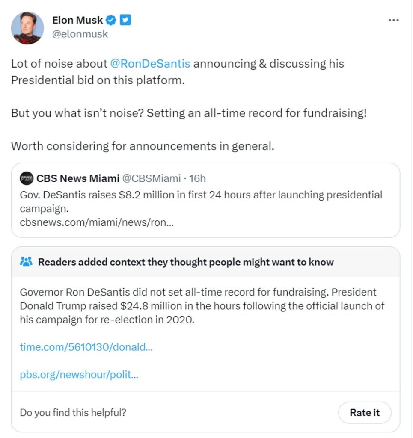The height and width of the screenshot is (438, 413).
Task: Click the tweet text "Worth considering for announcements"
Action: click(x=142, y=146)
